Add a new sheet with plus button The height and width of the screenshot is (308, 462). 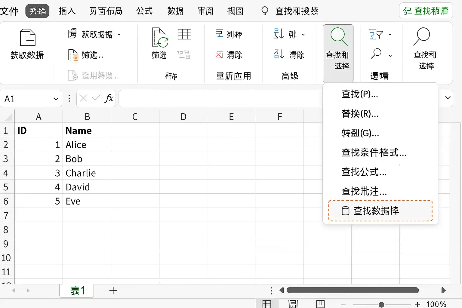(x=113, y=291)
